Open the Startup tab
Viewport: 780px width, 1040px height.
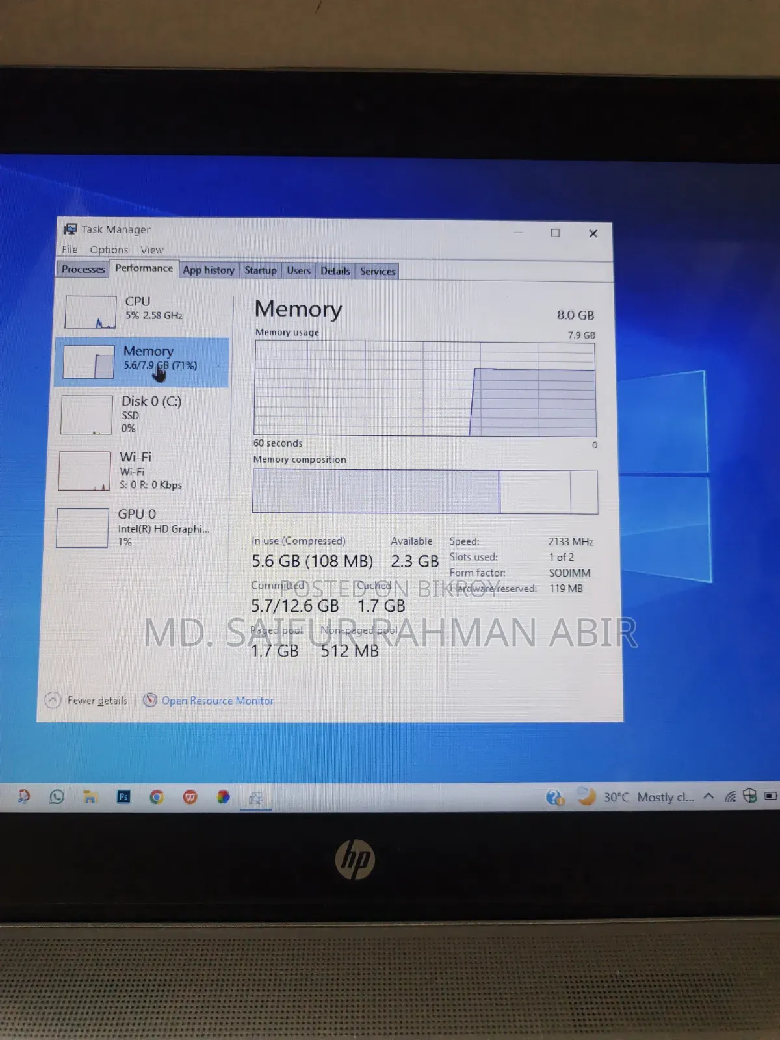(x=260, y=270)
